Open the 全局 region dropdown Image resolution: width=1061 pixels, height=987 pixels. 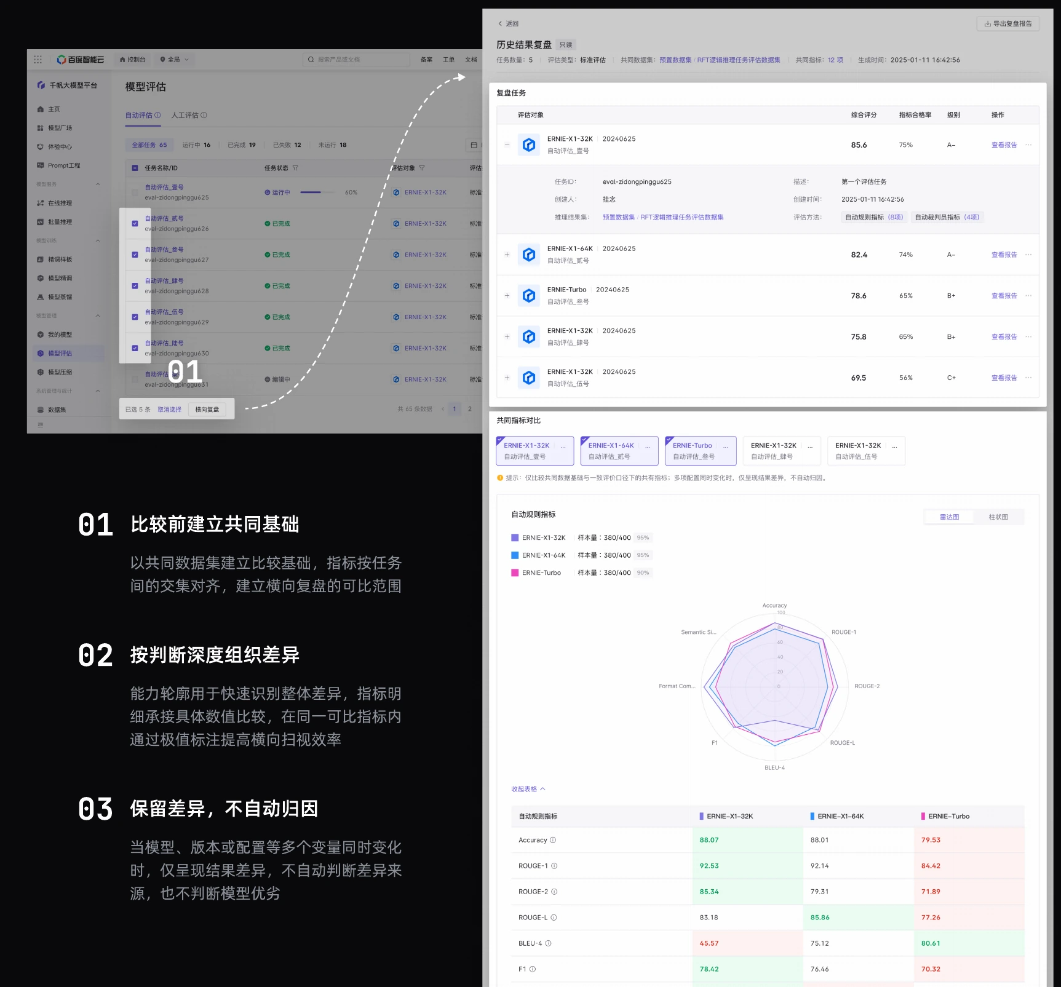[x=175, y=60]
